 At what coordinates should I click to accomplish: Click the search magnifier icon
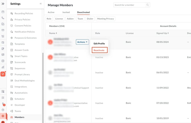click(x=147, y=5)
